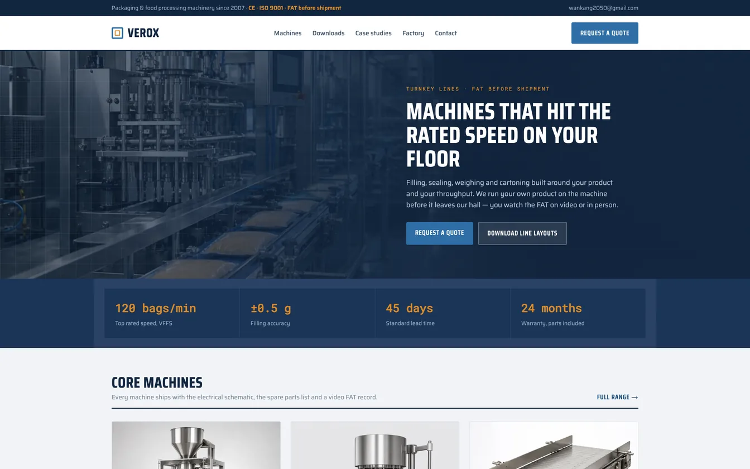Open the first machine card with hopper image
The image size is (750, 469).
(x=196, y=446)
